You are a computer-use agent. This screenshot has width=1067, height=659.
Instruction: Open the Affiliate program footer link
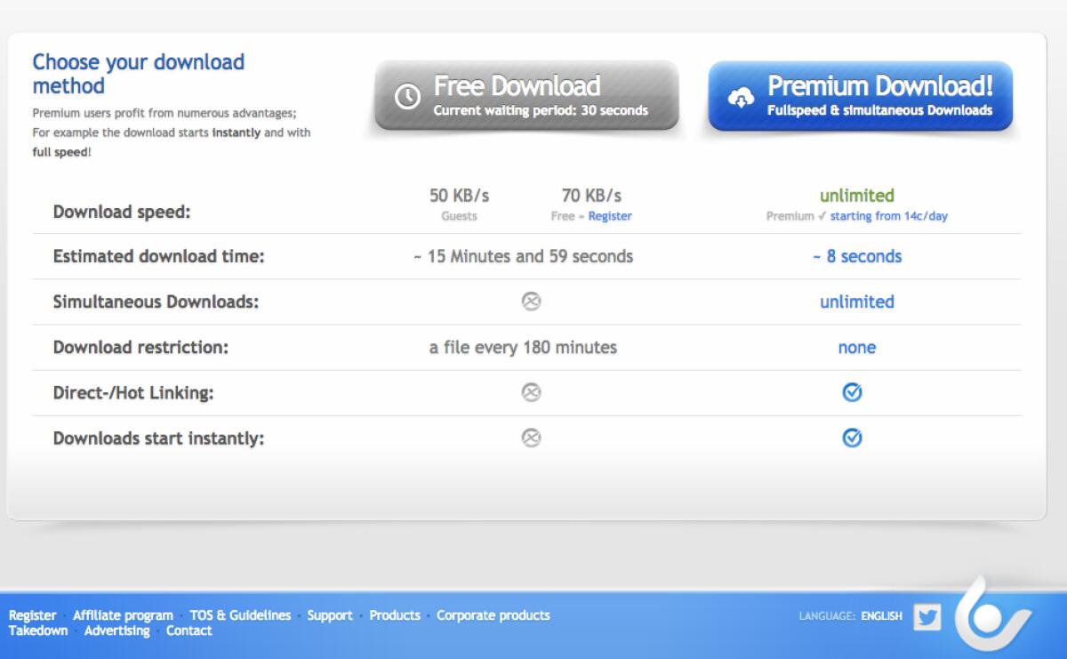coord(124,615)
